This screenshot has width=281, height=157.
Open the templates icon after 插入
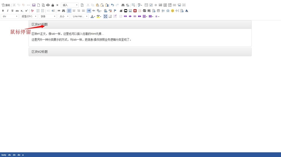[x=82, y=5]
